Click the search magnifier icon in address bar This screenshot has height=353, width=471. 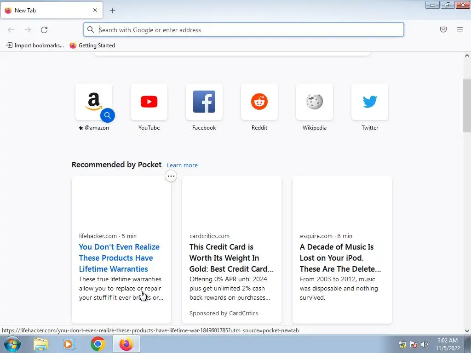point(91,29)
